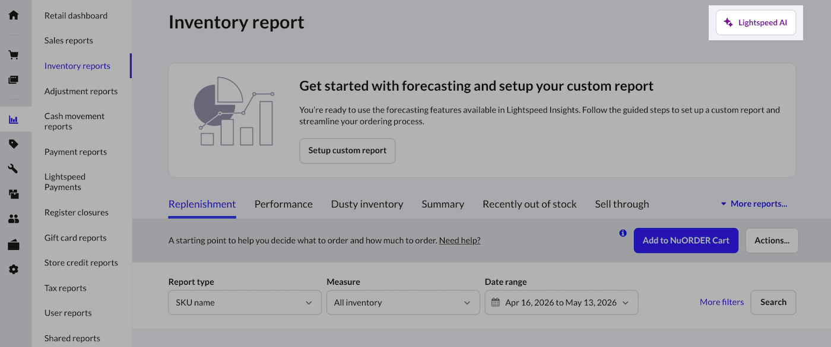
Task: Open Retail dashboard in sidebar
Action: click(x=76, y=15)
